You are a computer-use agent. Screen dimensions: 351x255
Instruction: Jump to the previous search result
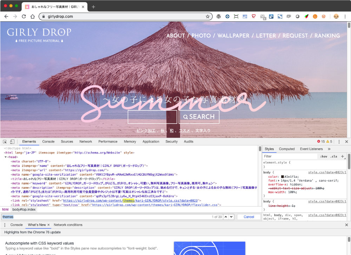[x=226, y=217]
